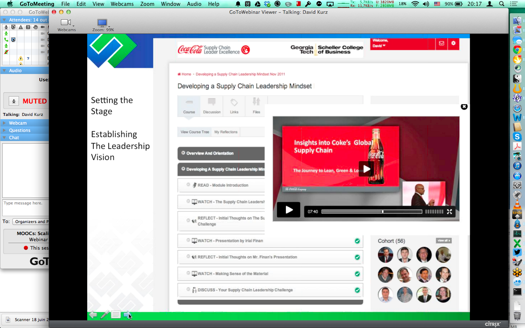Click the microphone MUTED toggle button

(x=14, y=101)
